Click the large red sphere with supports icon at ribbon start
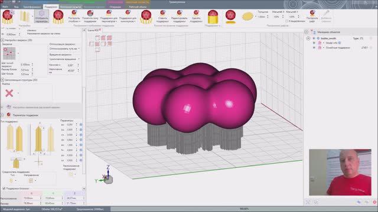The width and height of the screenshot is (378, 212). click(x=8, y=16)
